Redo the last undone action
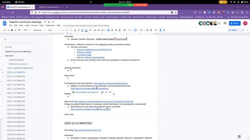 8,30
